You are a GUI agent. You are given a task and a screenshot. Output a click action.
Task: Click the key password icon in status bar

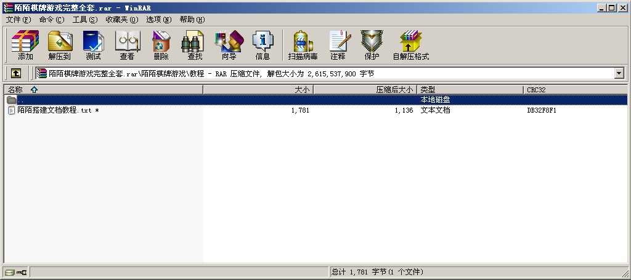[x=22, y=273]
